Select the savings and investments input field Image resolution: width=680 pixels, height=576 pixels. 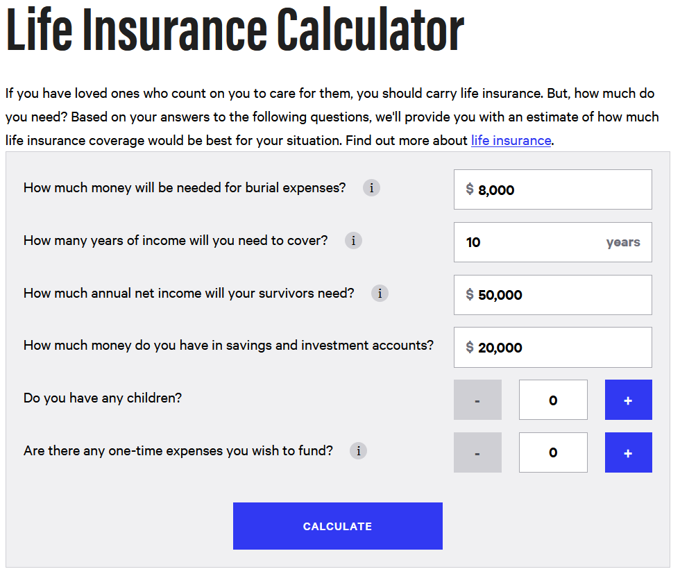pyautogui.click(x=552, y=347)
